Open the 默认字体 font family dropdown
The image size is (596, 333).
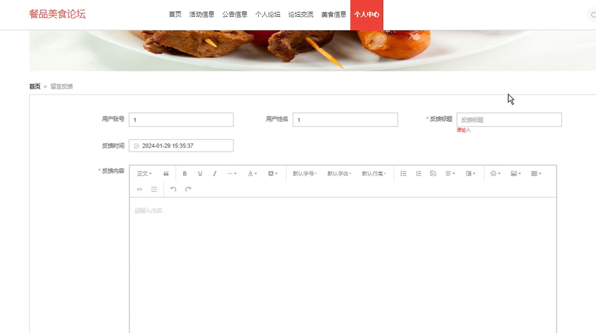click(x=339, y=173)
